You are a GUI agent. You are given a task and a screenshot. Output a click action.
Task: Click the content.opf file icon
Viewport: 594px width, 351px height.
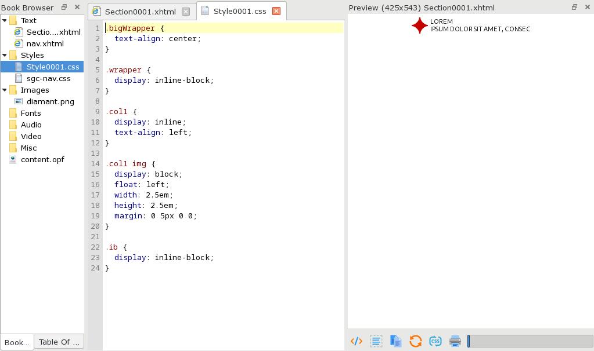click(13, 159)
